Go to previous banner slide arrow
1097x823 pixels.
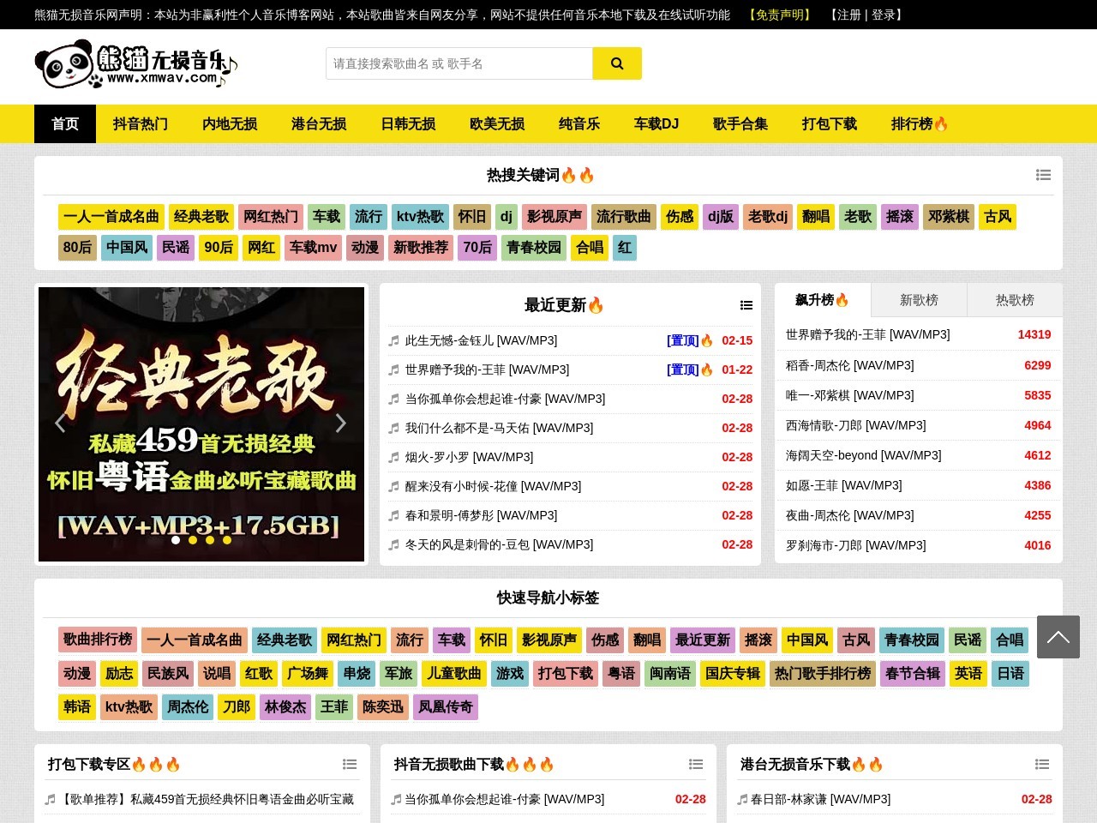click(x=60, y=424)
